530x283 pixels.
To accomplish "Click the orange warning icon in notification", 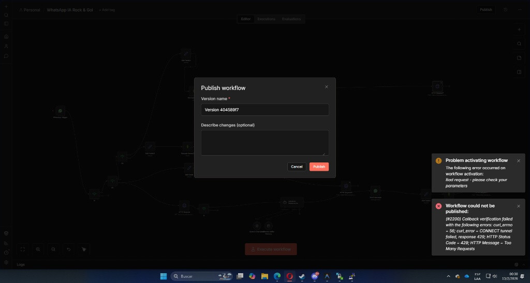I will pos(438,161).
